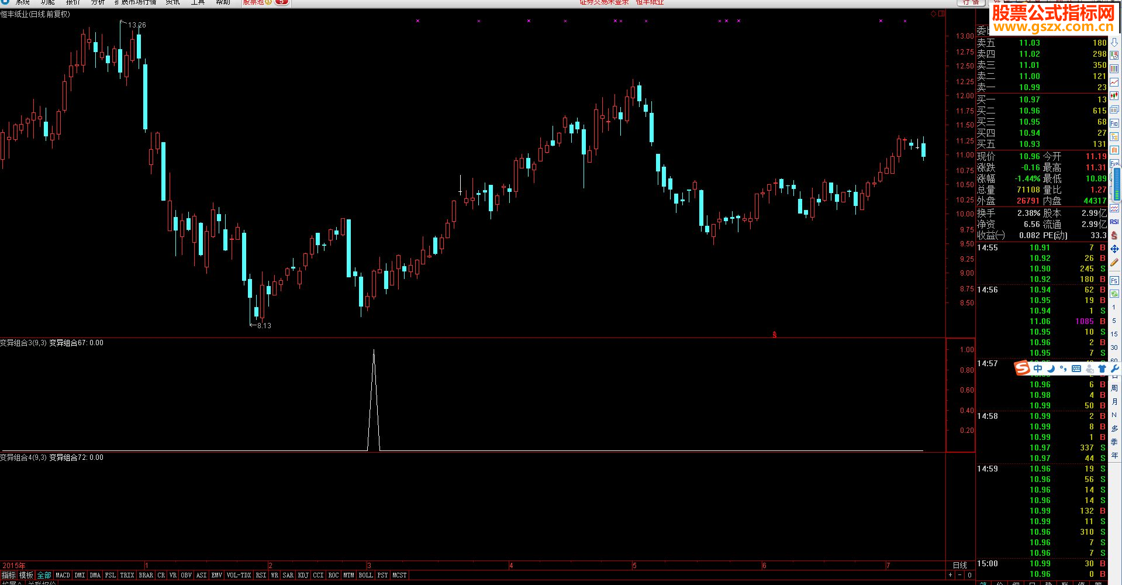Click the colored grid table sidebar icon
The width and height of the screenshot is (1122, 585).
(1114, 68)
